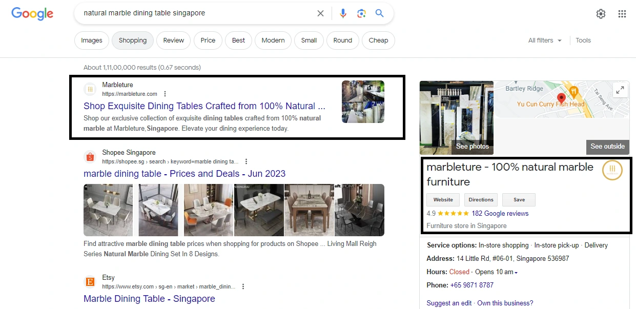
Task: Open three-dot menu beside etsy.com URL
Action: 243,286
